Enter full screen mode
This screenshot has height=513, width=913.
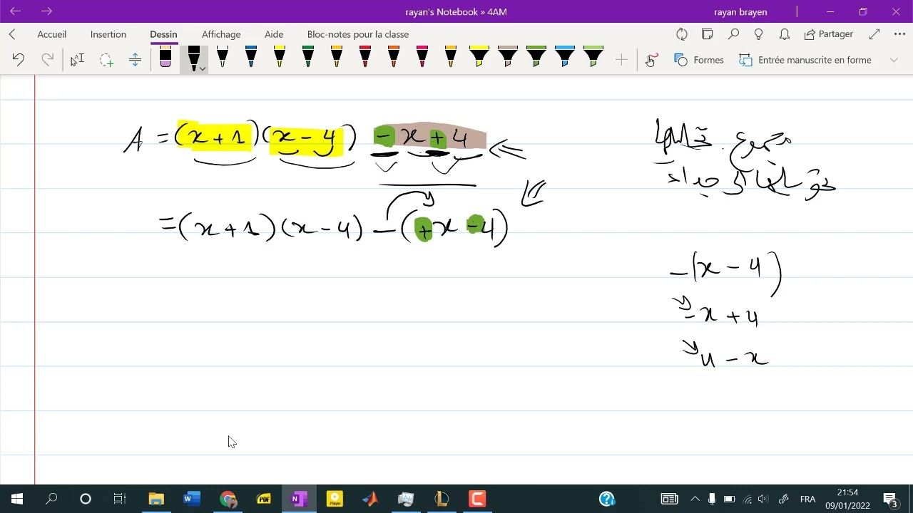click(874, 34)
